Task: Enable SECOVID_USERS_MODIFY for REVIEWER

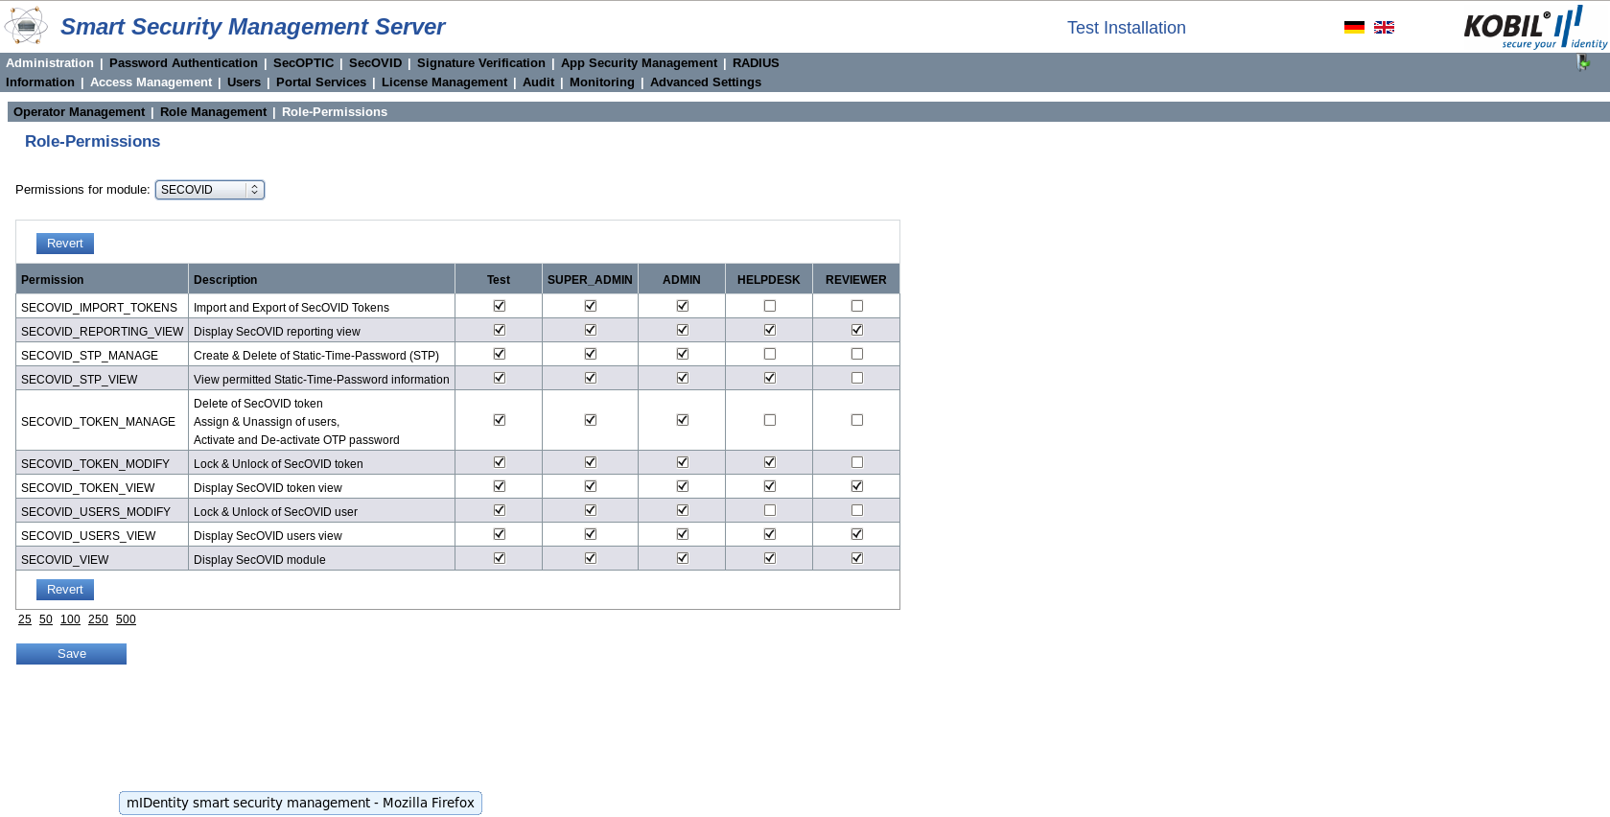Action: tap(857, 510)
